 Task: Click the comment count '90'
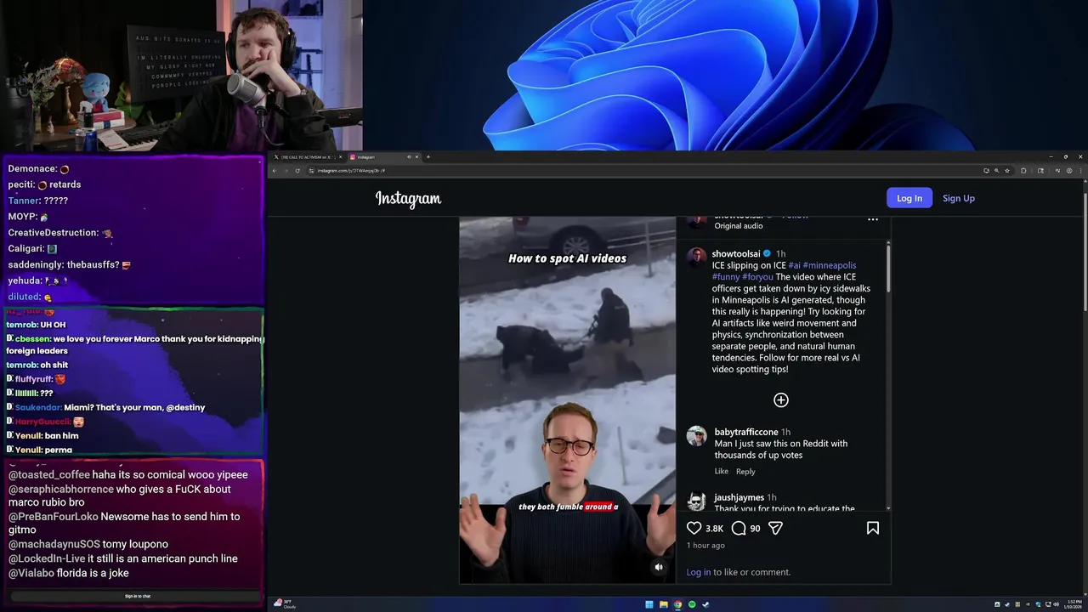pyautogui.click(x=755, y=529)
